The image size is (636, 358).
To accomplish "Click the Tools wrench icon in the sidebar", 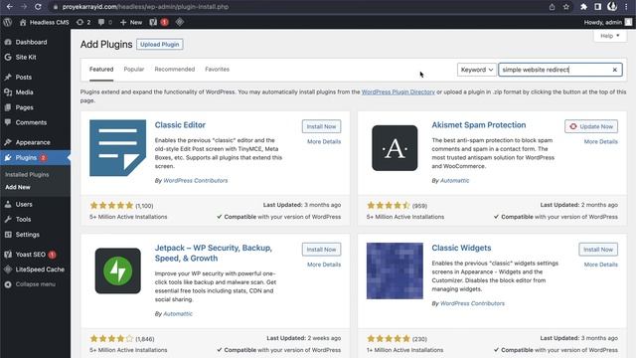I will click(8, 219).
